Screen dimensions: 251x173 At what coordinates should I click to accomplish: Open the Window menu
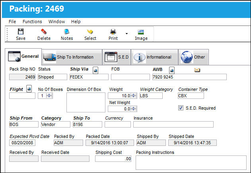(x=56, y=22)
